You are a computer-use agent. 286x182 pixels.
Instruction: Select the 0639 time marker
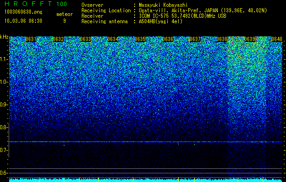[250, 39]
